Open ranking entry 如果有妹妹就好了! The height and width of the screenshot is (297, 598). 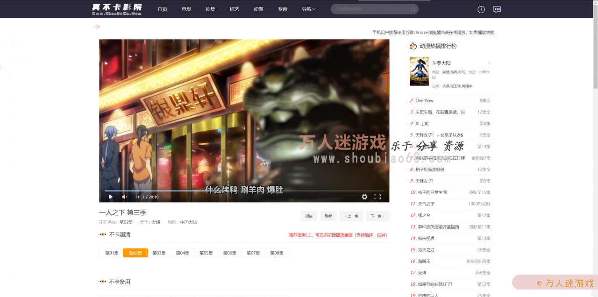[x=434, y=284]
